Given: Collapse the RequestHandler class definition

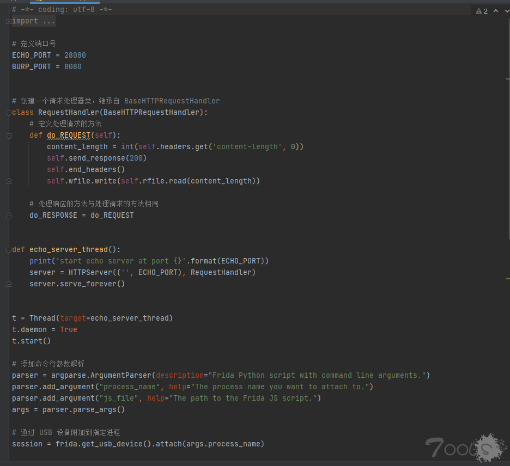Looking at the screenshot, I should click(9, 113).
